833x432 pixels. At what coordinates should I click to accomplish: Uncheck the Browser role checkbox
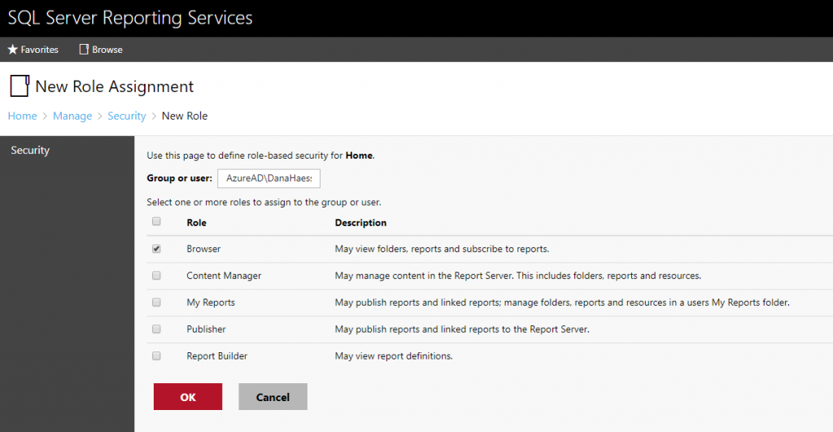pyautogui.click(x=156, y=249)
